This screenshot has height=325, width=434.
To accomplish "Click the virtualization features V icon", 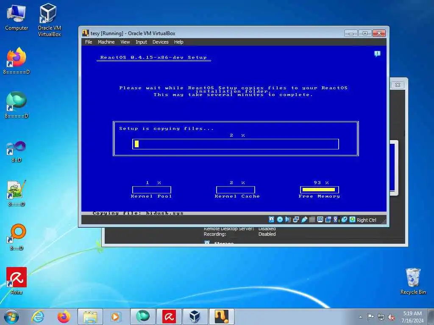I will click(x=336, y=220).
